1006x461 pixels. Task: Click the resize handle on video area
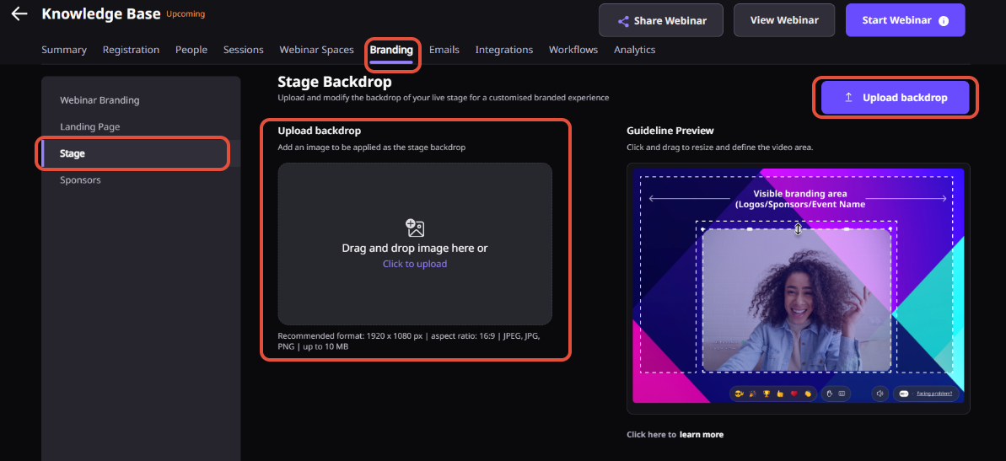798,229
